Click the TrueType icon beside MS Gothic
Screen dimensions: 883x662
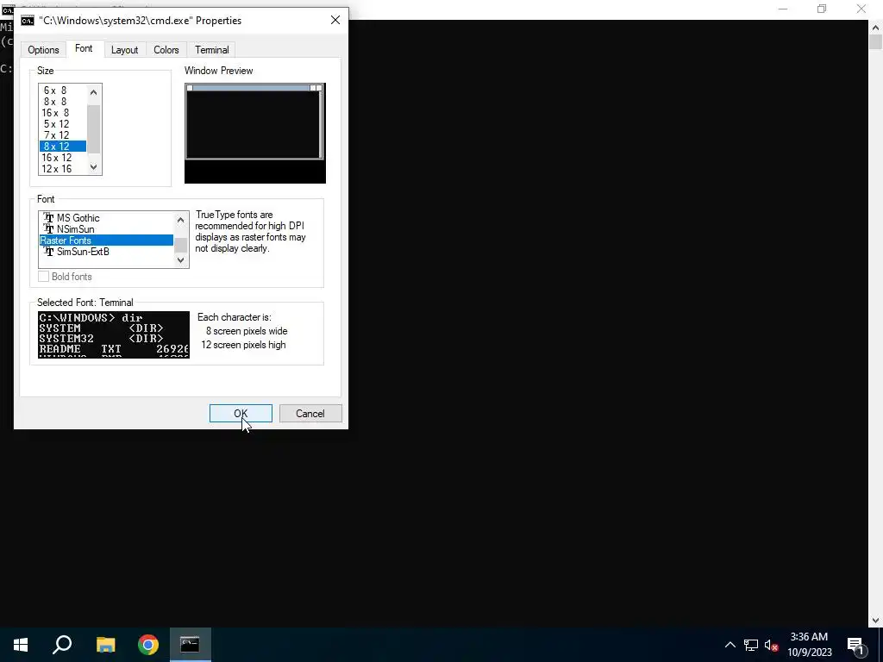point(49,218)
